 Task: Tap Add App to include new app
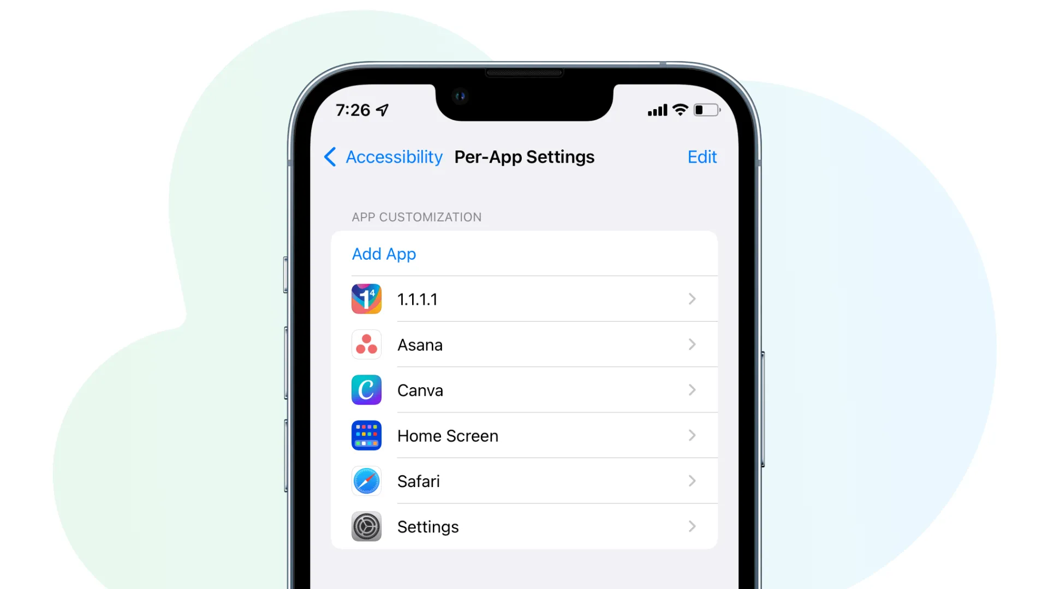pos(383,253)
